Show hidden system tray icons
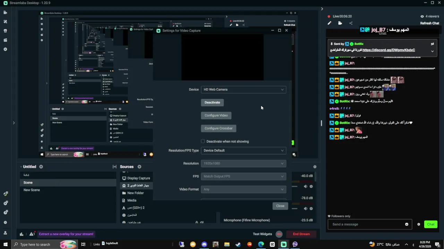Image resolution: width=444 pixels, height=249 pixels. tap(406, 245)
